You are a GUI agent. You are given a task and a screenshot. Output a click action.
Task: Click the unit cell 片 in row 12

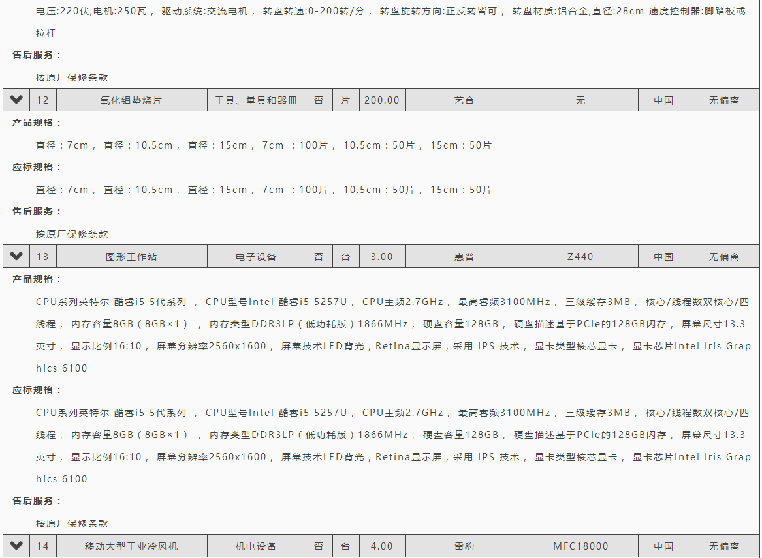345,100
